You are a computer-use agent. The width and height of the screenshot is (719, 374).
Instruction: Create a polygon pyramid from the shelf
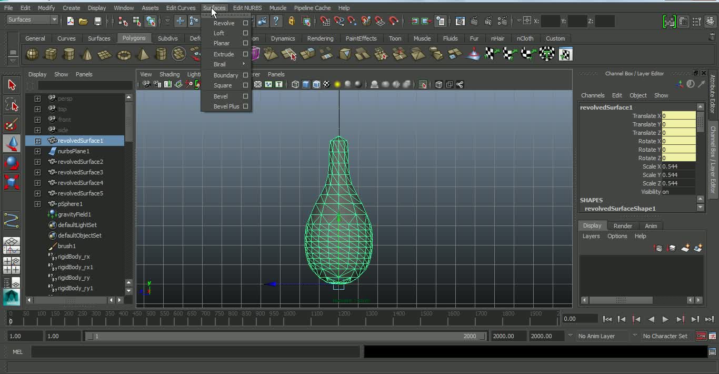(x=142, y=54)
